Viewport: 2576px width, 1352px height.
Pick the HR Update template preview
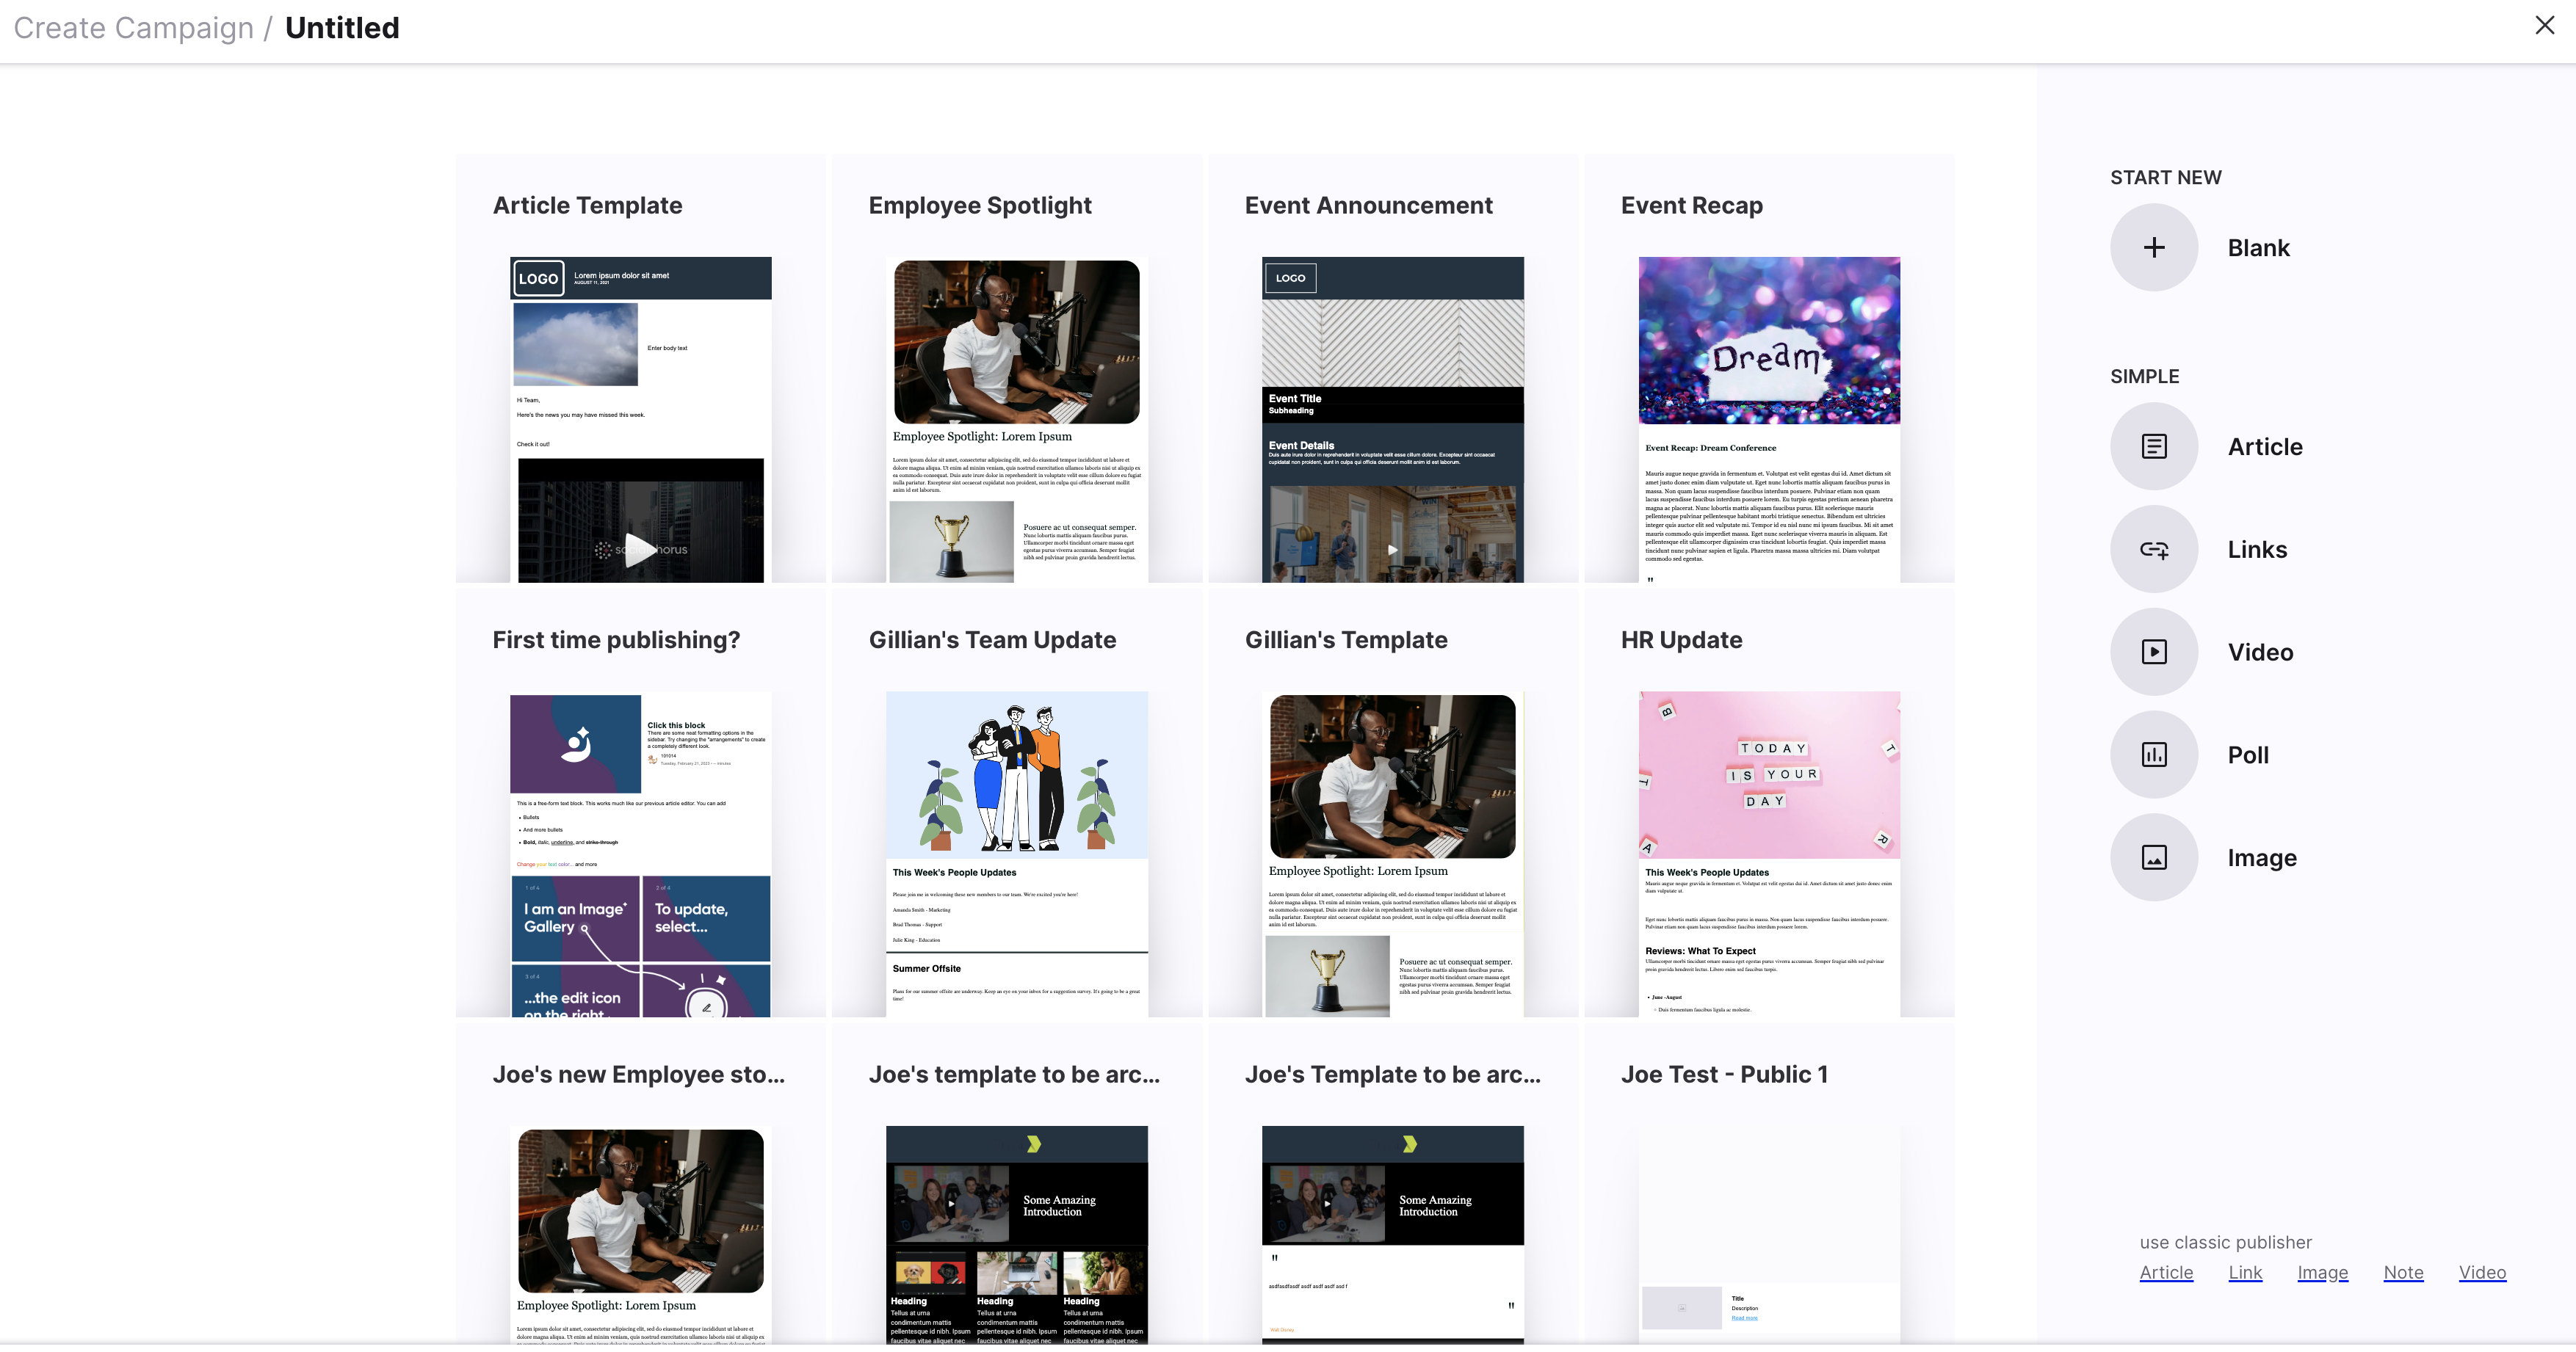click(x=1768, y=854)
